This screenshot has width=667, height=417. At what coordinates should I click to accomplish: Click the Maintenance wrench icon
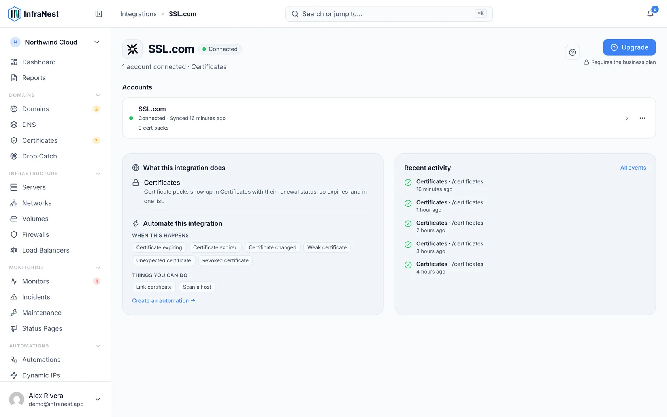click(x=14, y=313)
